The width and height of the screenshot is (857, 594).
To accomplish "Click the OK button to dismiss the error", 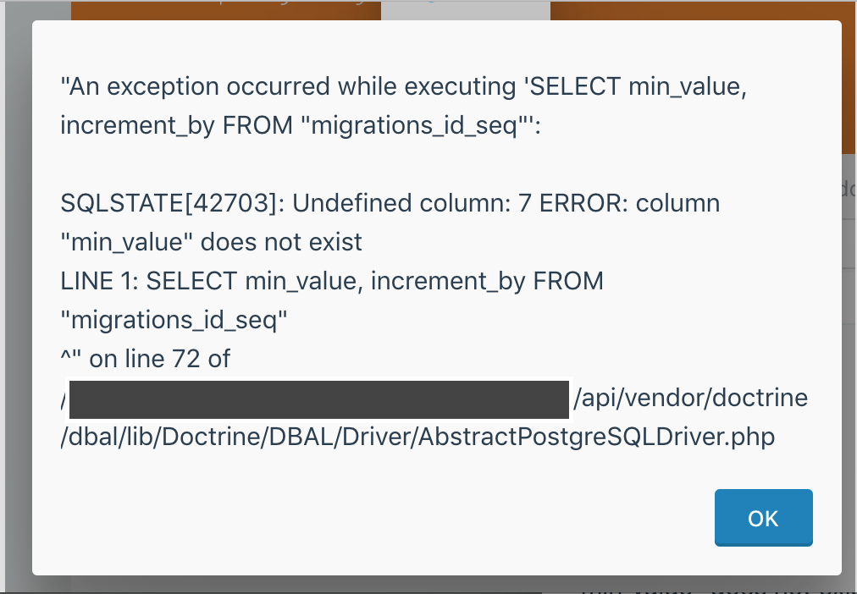I will point(761,518).
